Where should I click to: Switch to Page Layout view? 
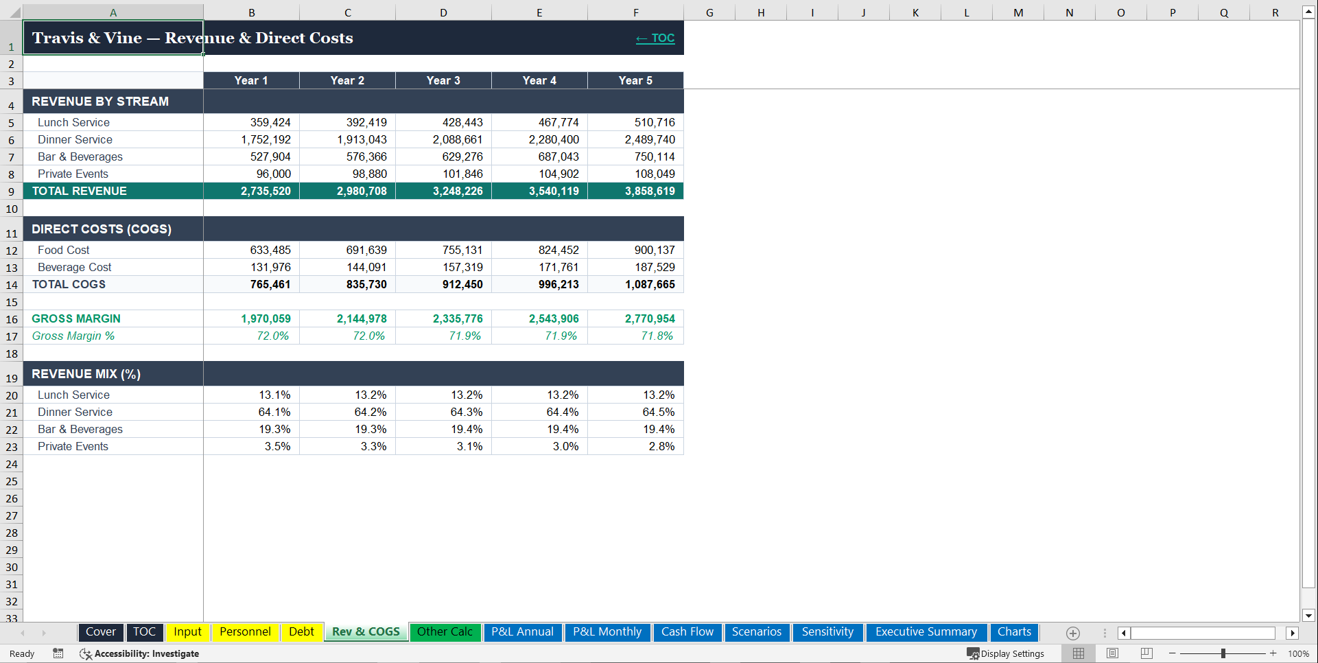click(1113, 653)
